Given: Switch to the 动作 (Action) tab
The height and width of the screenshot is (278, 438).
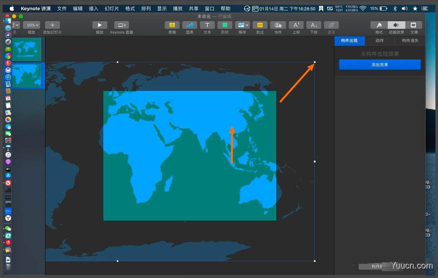Looking at the screenshot, I should [380, 41].
